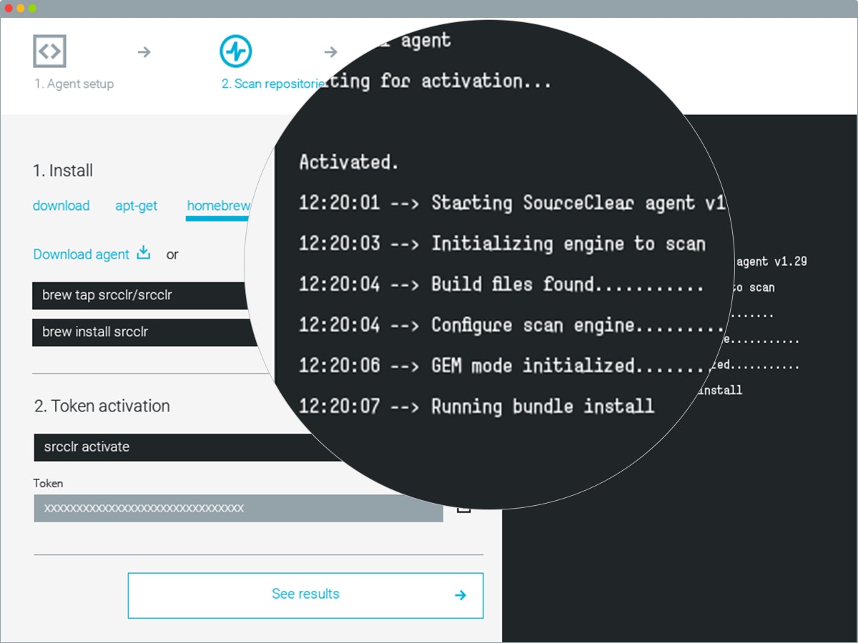Click the Agent setup code brackets icon
This screenshot has height=643, width=858.
click(x=49, y=51)
